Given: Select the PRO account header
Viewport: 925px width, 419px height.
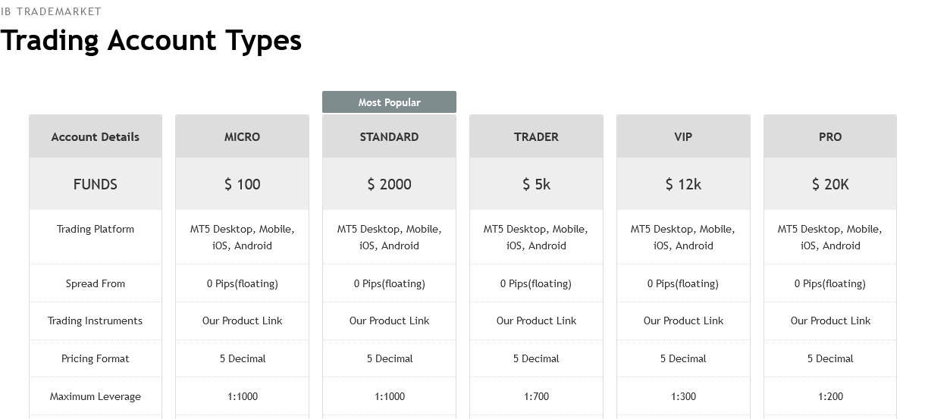Looking at the screenshot, I should pyautogui.click(x=830, y=137).
